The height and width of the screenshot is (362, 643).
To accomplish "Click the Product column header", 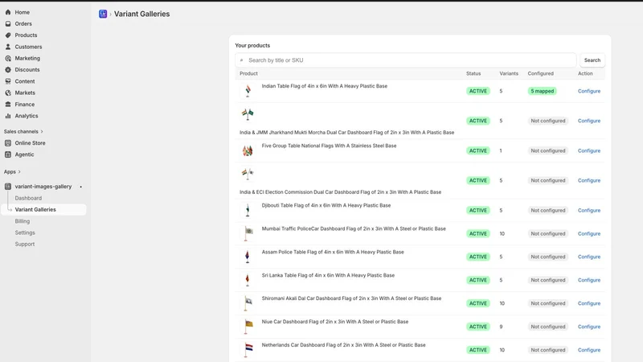I will 248,73.
